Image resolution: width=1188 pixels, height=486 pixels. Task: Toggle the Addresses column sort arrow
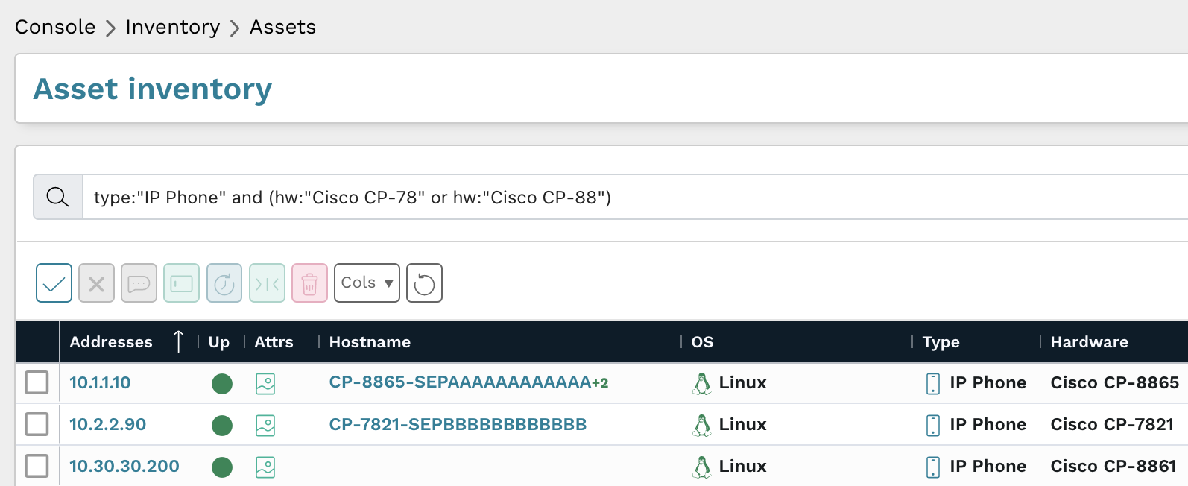point(178,341)
